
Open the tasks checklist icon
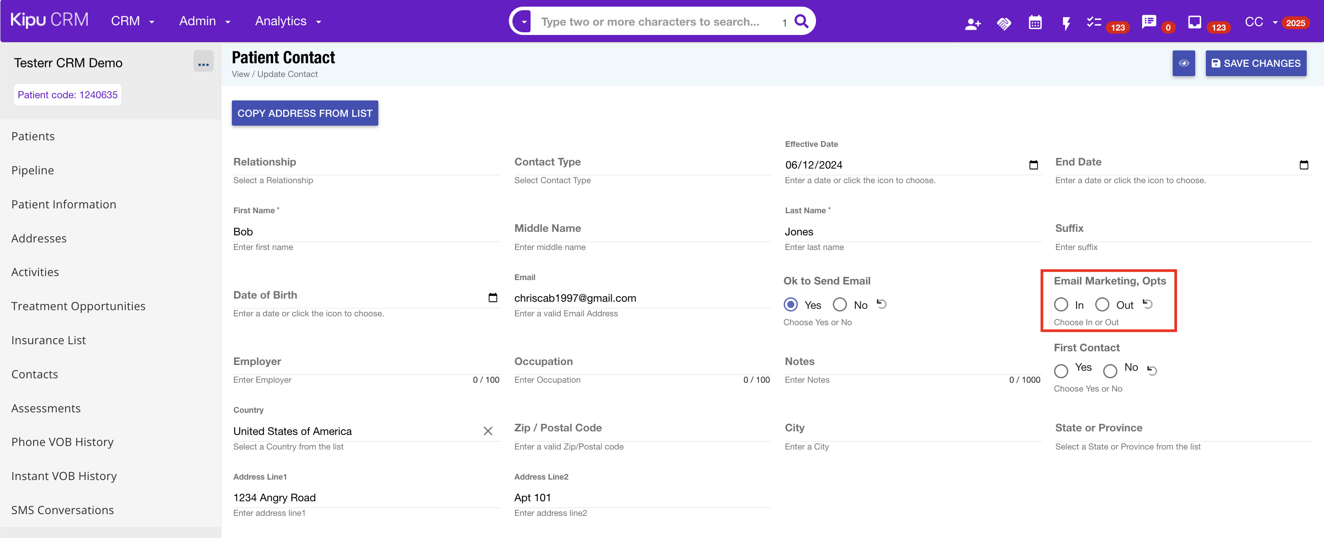click(1093, 22)
